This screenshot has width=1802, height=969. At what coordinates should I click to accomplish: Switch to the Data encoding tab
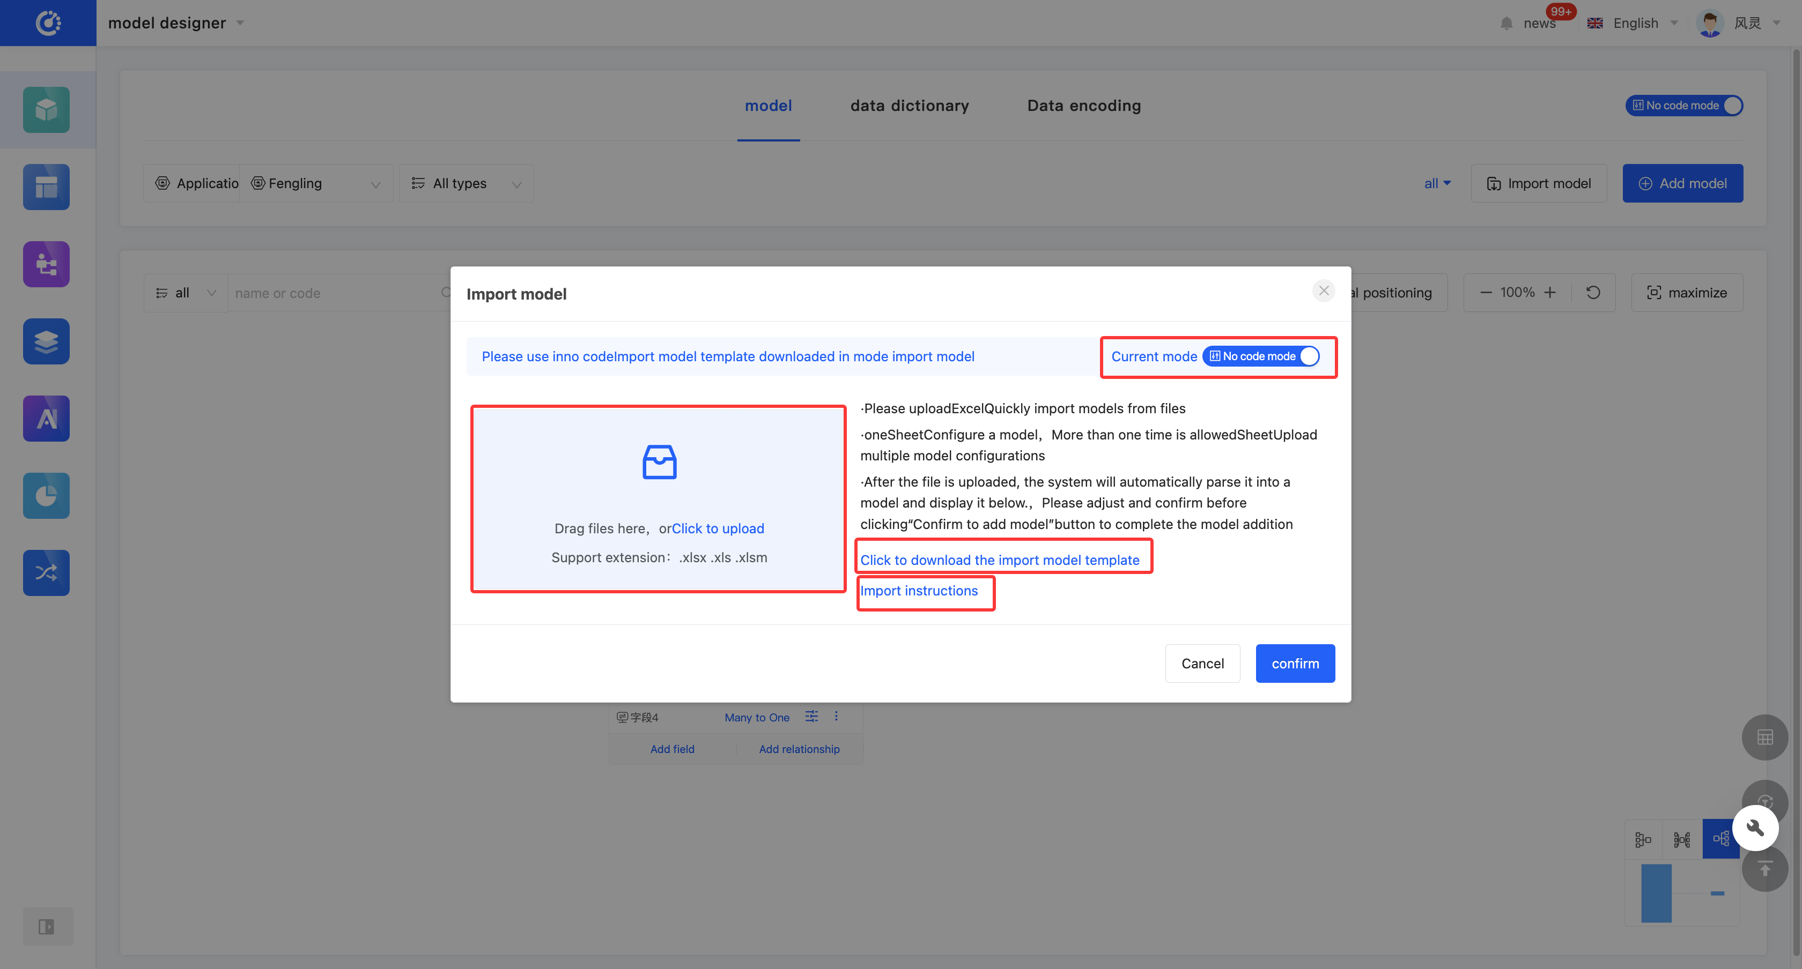(x=1083, y=106)
